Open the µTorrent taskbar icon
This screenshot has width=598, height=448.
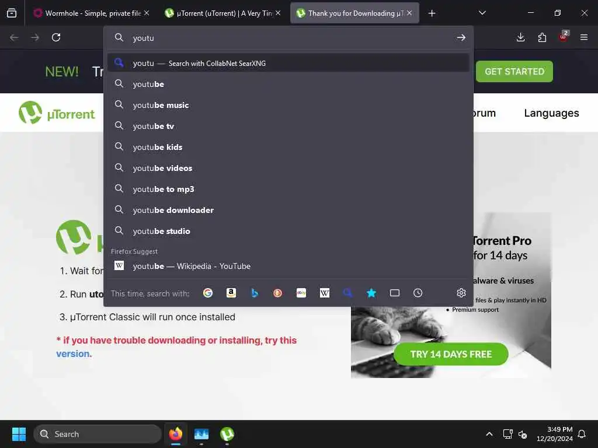point(227,434)
